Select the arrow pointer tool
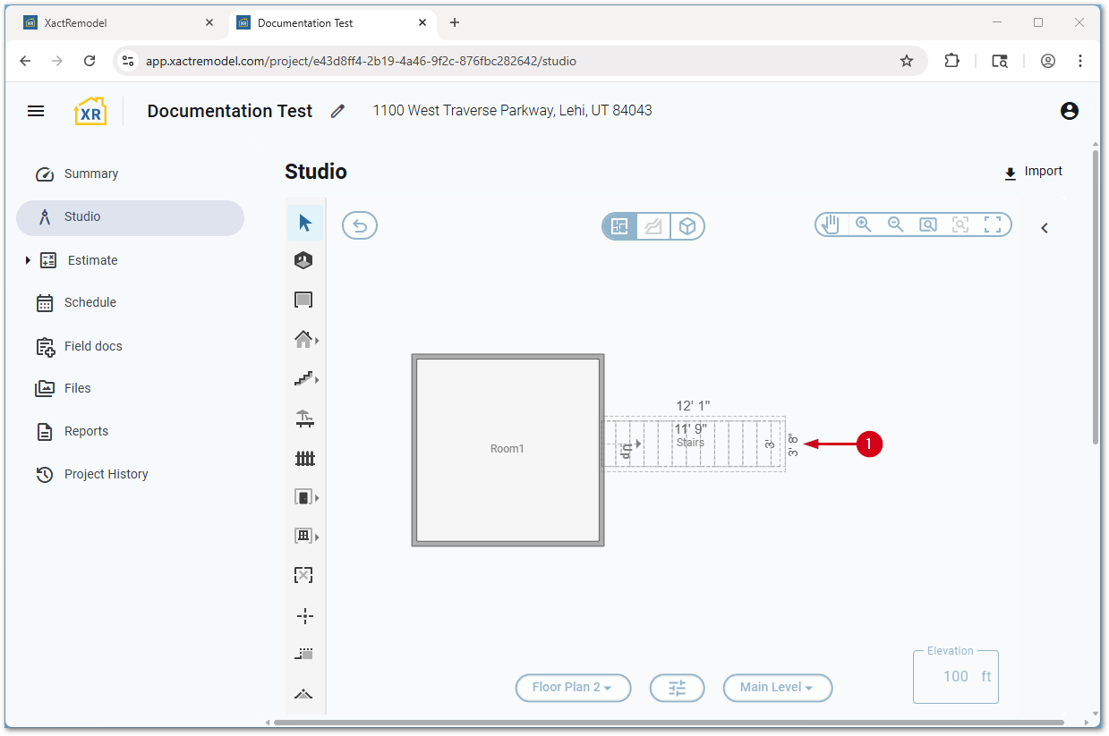Image resolution: width=1109 pixels, height=736 pixels. [305, 223]
